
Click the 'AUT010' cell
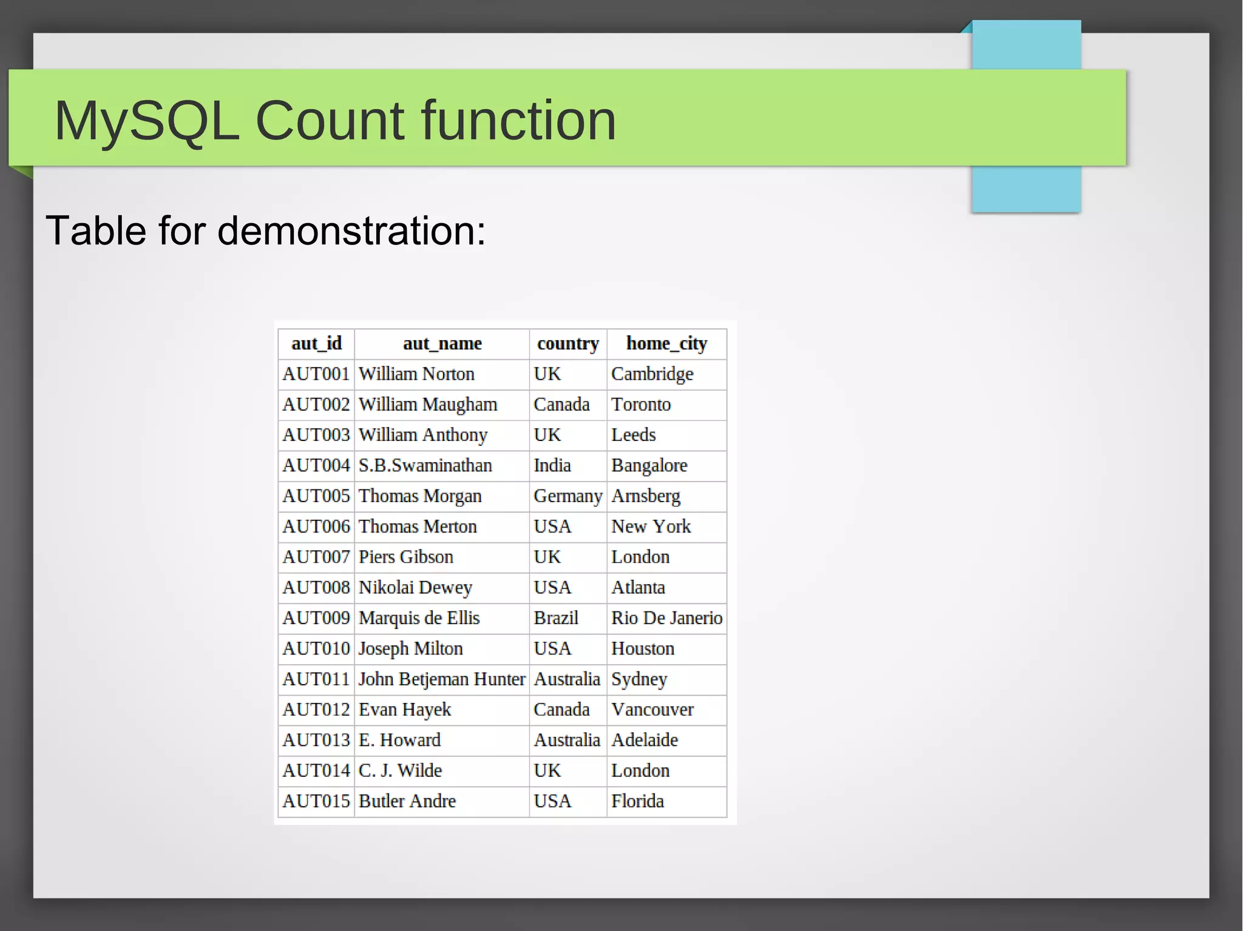[x=316, y=649]
